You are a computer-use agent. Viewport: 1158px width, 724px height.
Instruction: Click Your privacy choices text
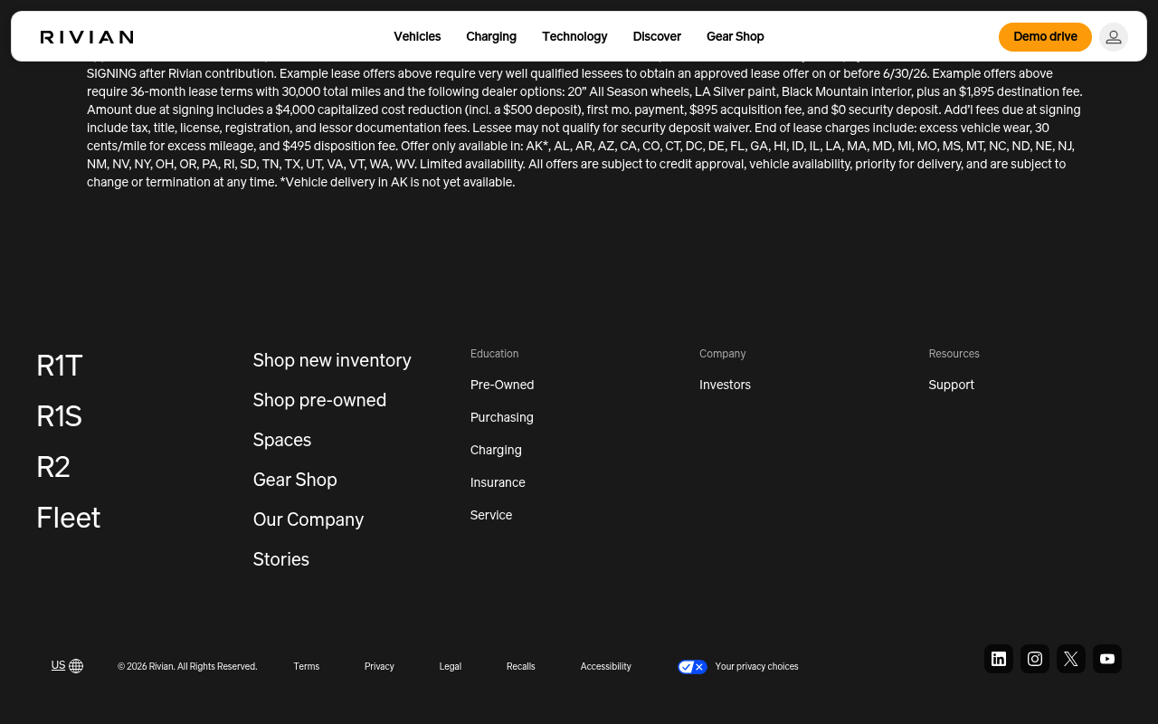point(756,667)
